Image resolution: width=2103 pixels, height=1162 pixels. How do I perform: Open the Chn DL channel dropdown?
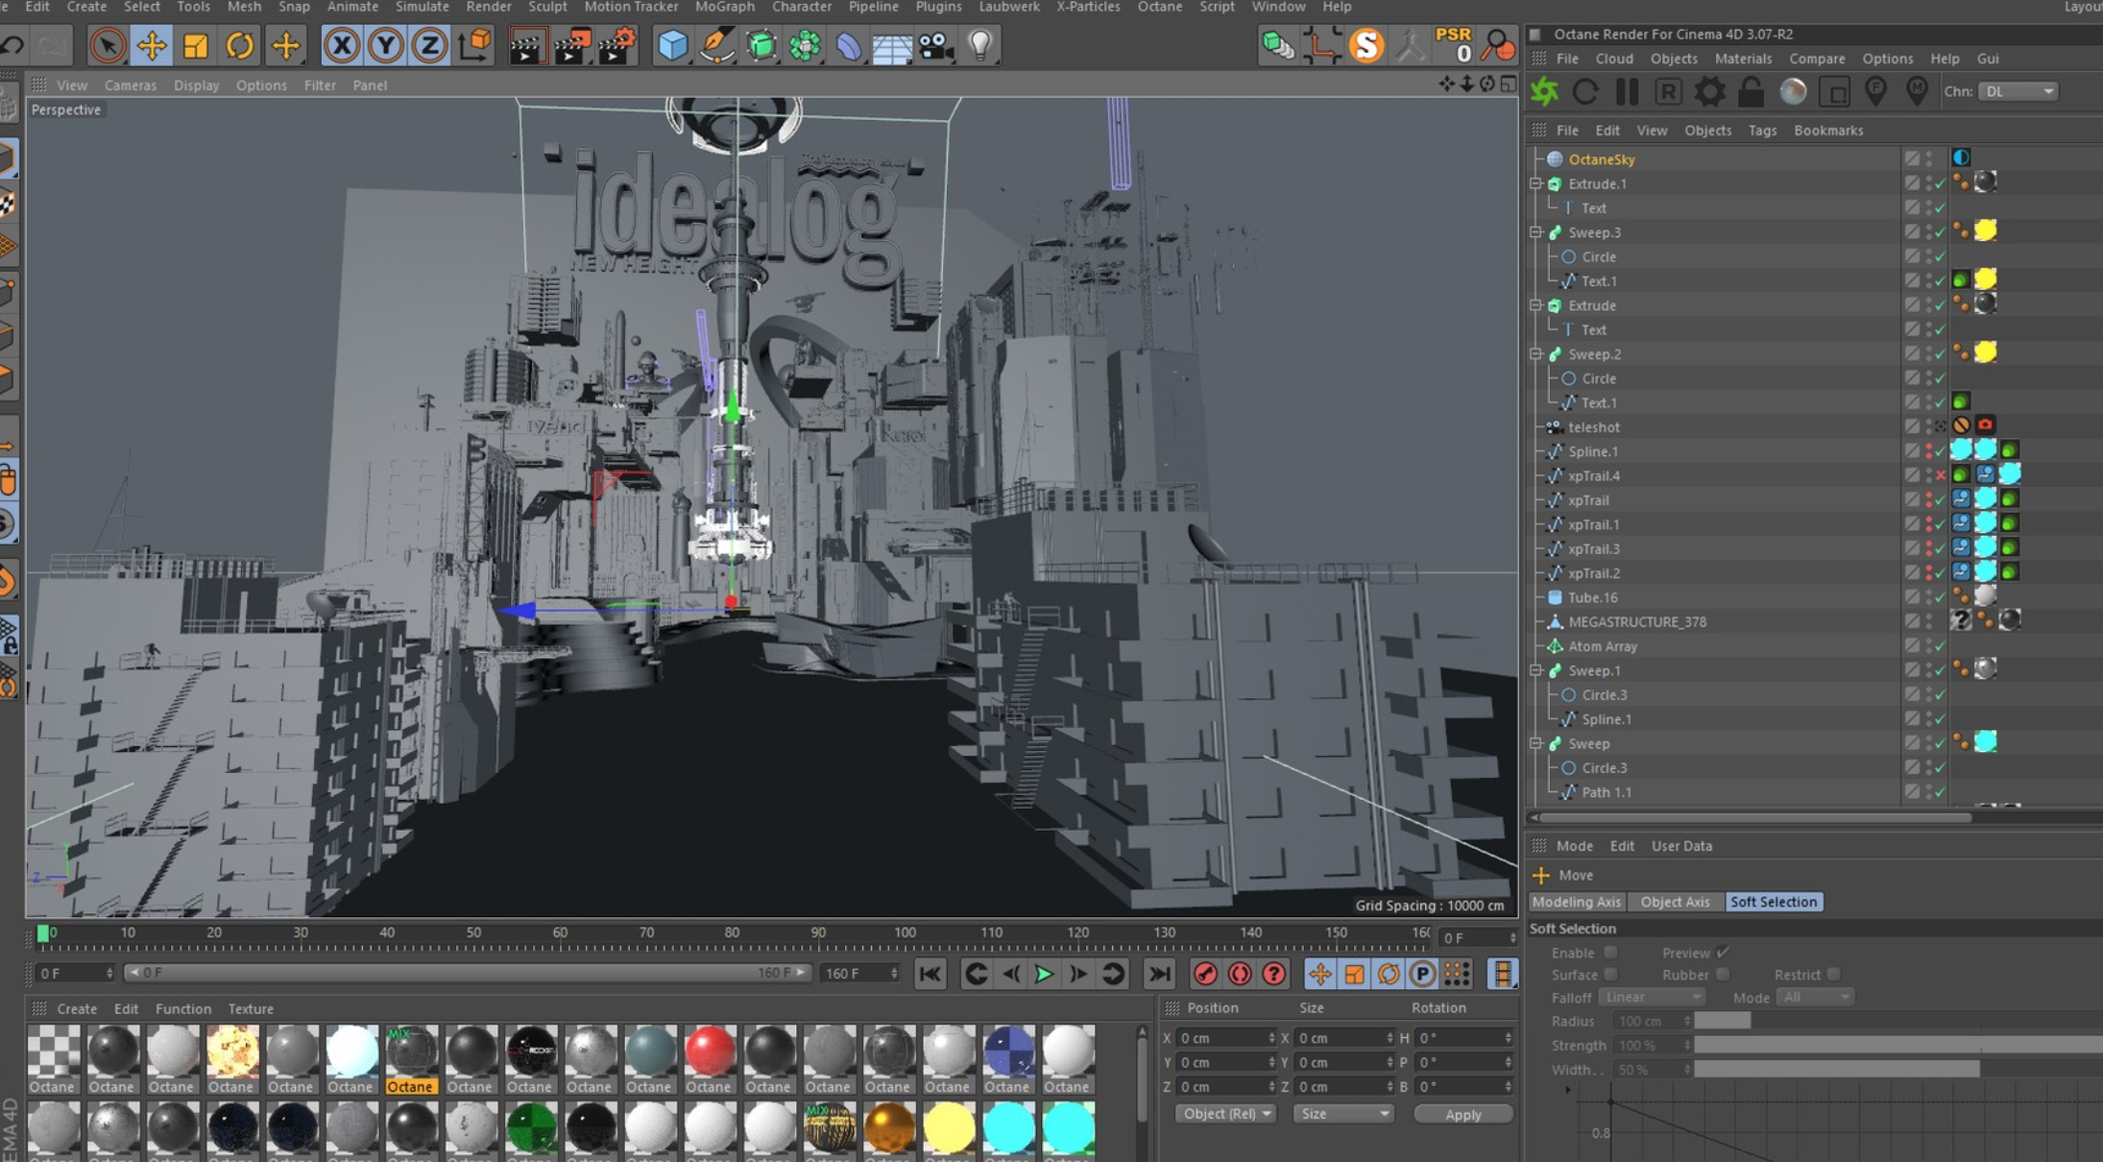pos(2019,91)
